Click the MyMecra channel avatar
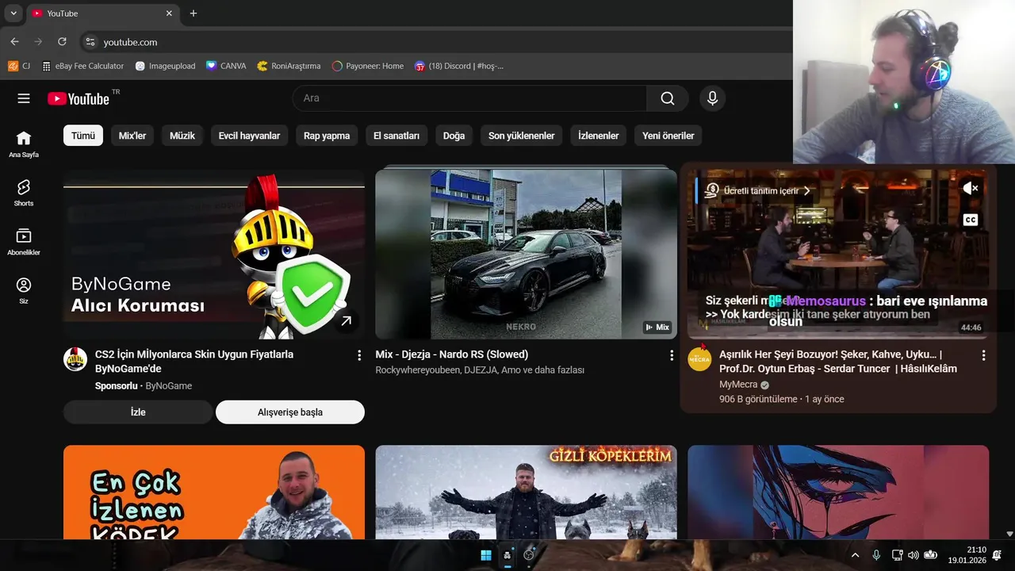 pyautogui.click(x=699, y=359)
